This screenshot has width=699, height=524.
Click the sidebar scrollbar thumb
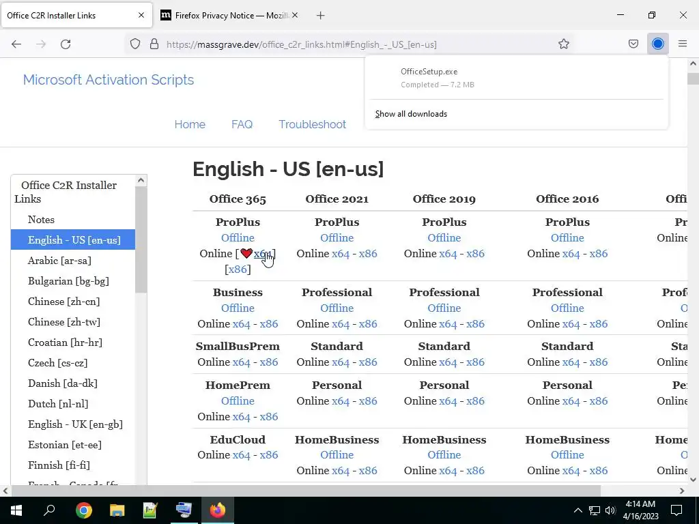tap(141, 239)
